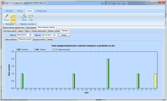Open Bieżące statusy agentów/linii tab

13,28
